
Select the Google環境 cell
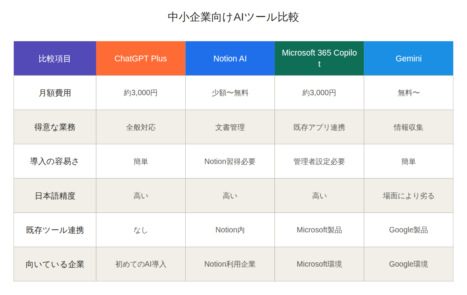[409, 264]
